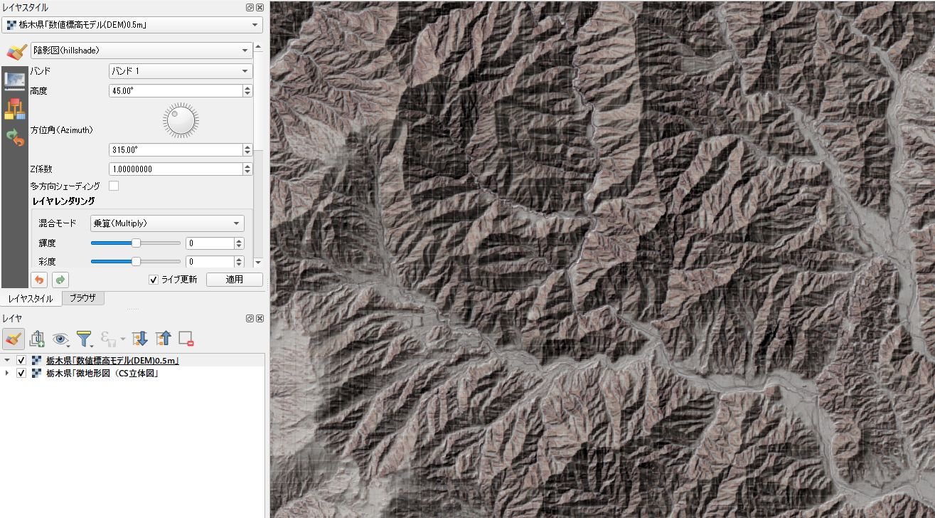935x518 pixels.
Task: Toggle the ライブ更新 checkbox
Action: click(x=153, y=280)
